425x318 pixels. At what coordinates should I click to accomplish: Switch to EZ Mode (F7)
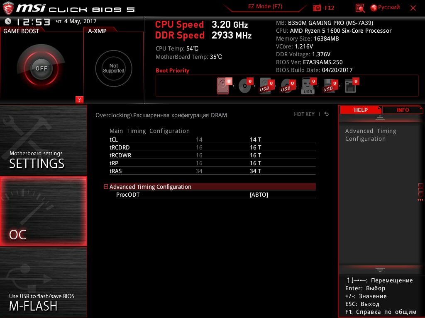(x=265, y=7)
